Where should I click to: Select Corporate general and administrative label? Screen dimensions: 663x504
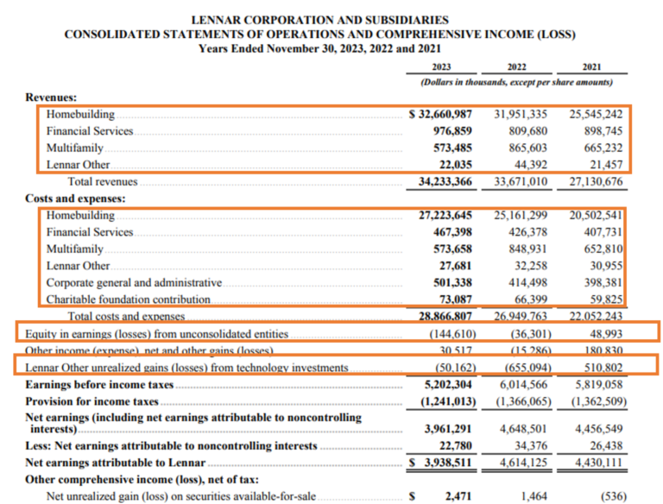tap(134, 282)
